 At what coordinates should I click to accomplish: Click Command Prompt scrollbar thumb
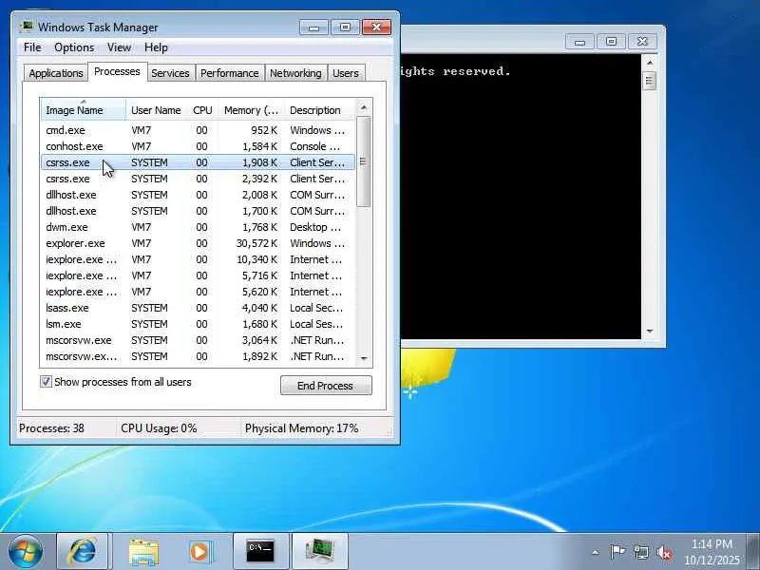(x=650, y=81)
